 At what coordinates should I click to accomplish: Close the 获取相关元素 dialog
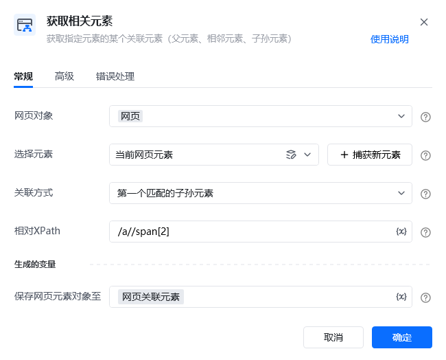pos(424,22)
